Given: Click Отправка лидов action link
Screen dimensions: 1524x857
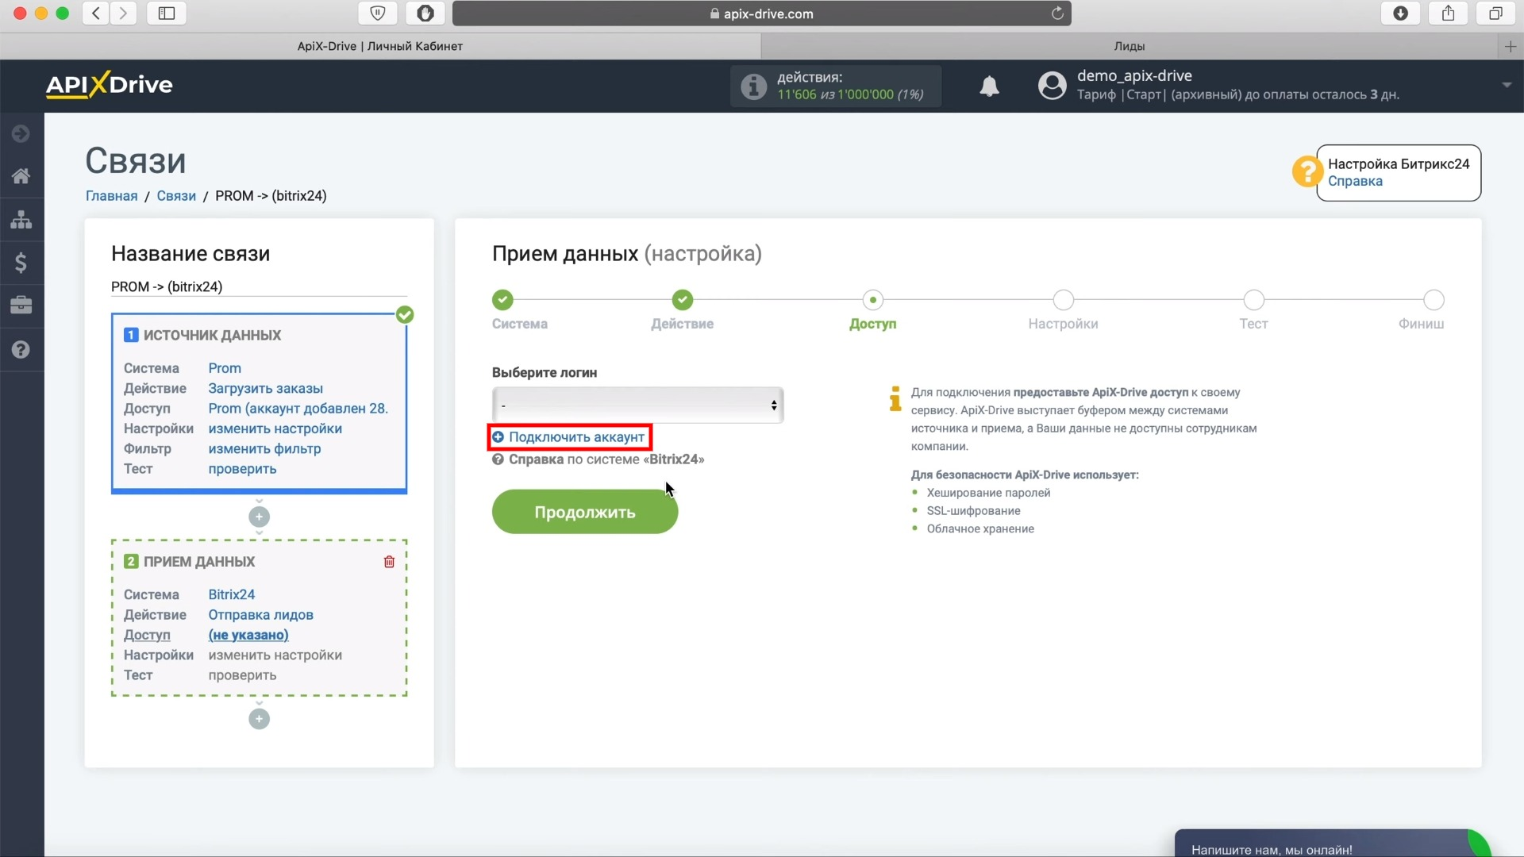Looking at the screenshot, I should point(260,615).
